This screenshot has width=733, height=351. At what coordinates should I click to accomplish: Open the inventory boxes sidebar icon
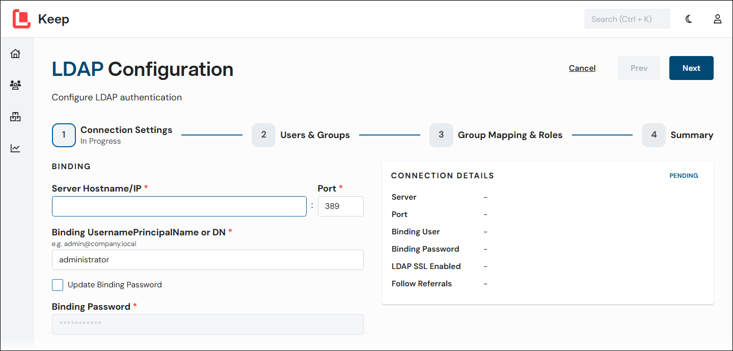coord(15,117)
